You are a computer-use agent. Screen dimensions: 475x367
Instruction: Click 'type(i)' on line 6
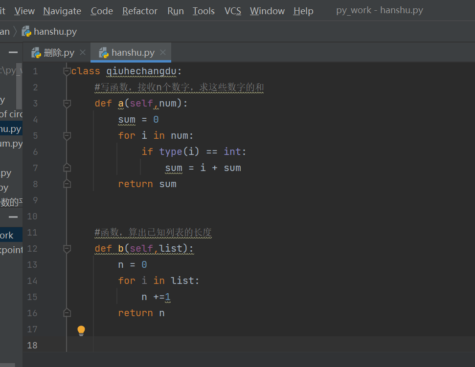click(x=180, y=151)
